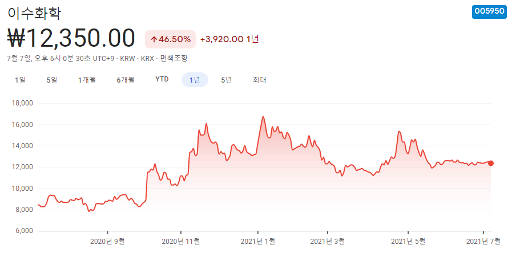Viewport: 512px width, 253px height.
Task: Click the ₩12,350.00 price text
Action: [x=71, y=39]
